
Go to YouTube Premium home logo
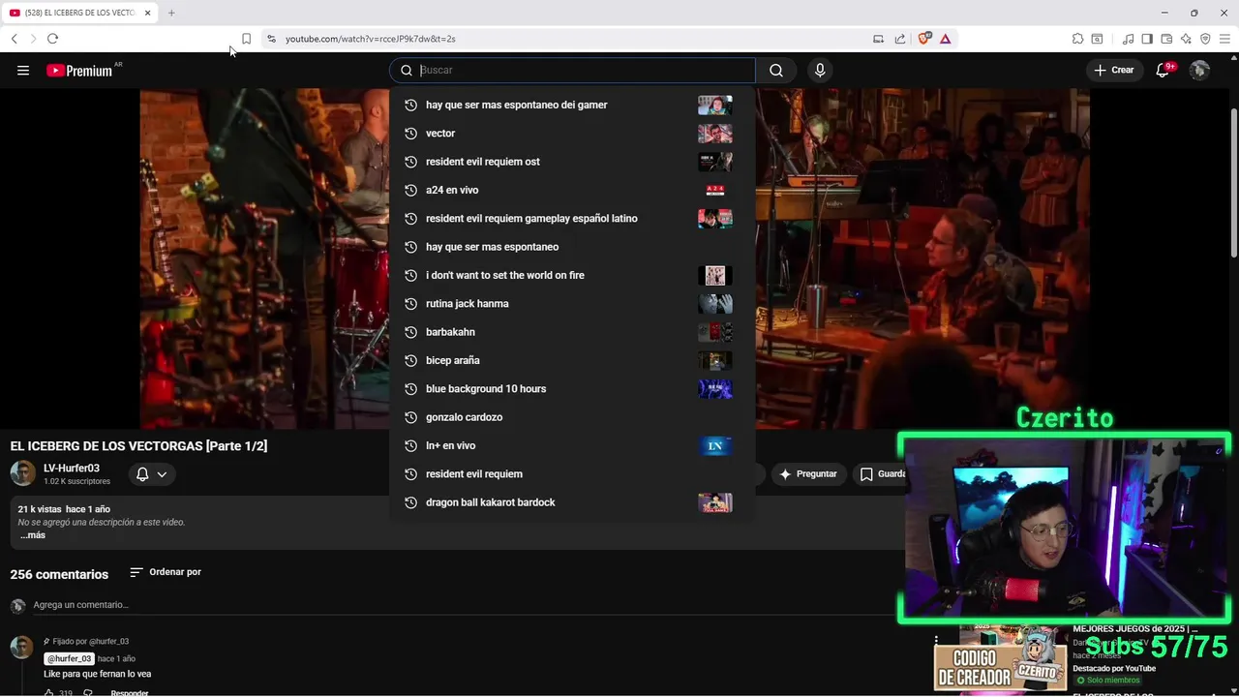(79, 70)
